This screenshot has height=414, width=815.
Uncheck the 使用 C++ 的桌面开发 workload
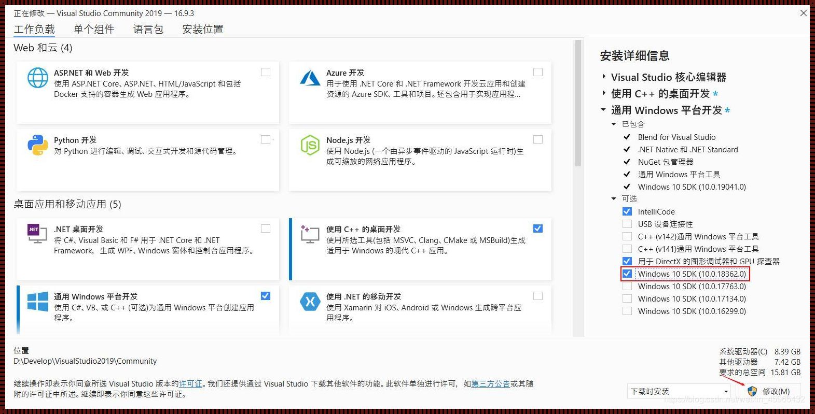click(538, 229)
